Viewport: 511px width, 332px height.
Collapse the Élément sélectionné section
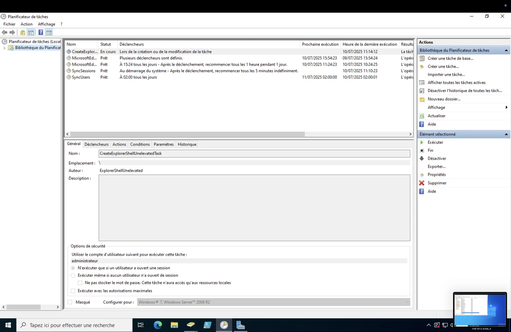pyautogui.click(x=506, y=134)
